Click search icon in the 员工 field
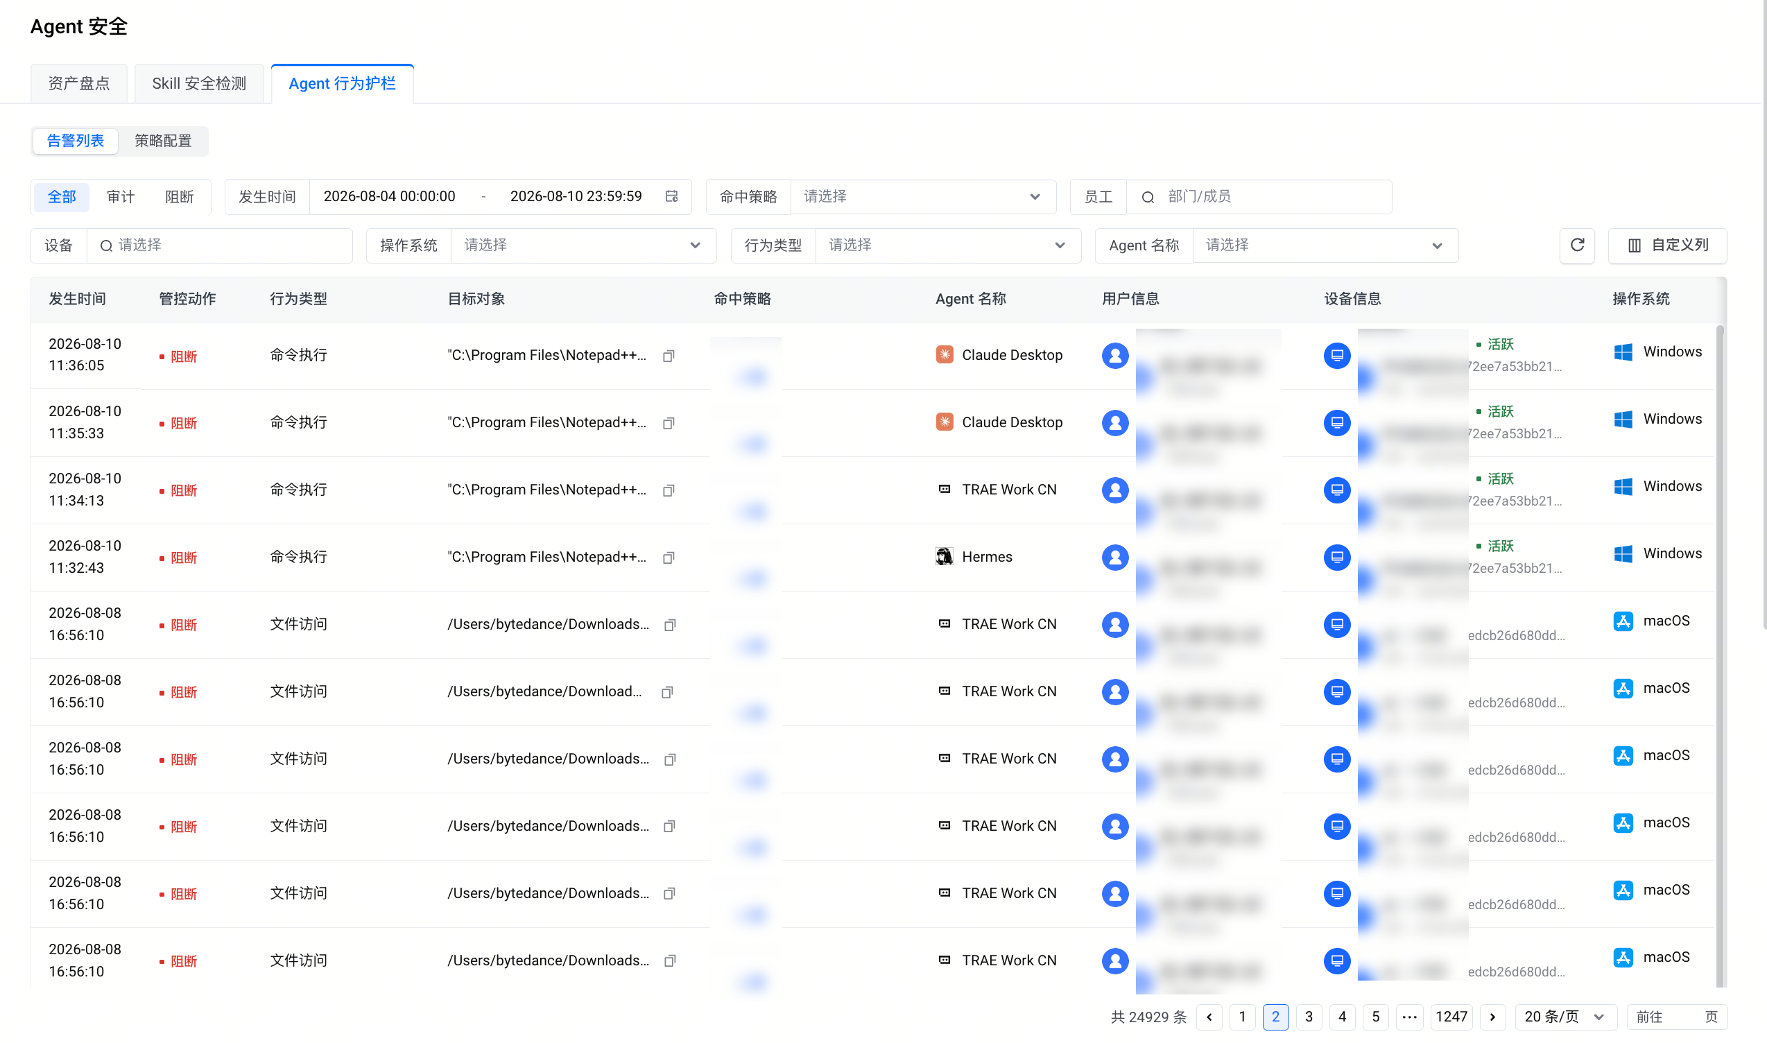Viewport: 1767px width, 1043px height. tap(1147, 197)
